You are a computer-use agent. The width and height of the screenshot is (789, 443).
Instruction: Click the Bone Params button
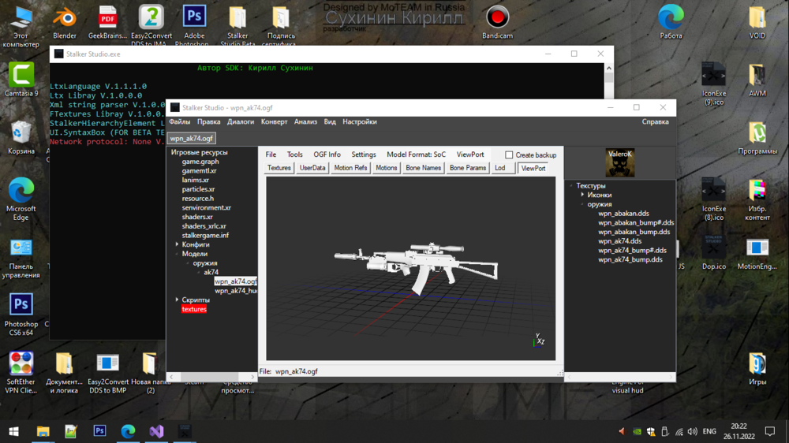coord(467,168)
